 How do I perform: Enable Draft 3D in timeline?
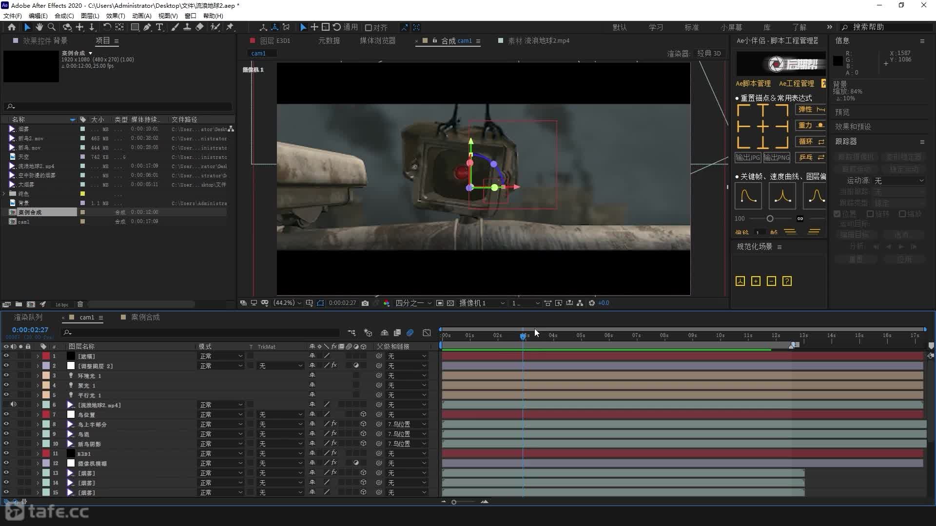[x=368, y=333]
